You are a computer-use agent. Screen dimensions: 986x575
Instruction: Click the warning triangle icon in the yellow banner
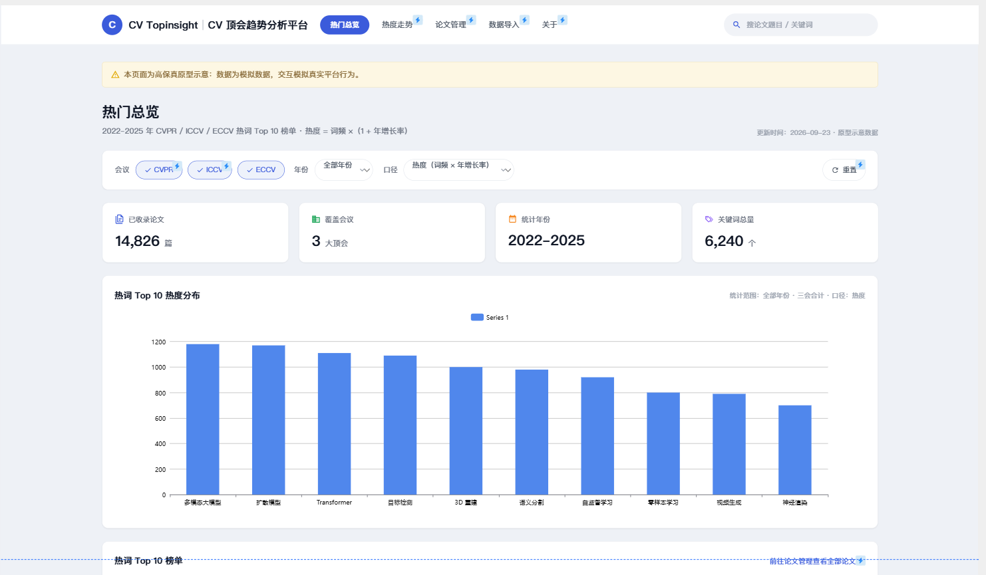point(115,75)
